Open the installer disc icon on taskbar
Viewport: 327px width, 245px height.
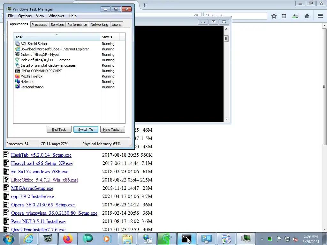pos(226,239)
